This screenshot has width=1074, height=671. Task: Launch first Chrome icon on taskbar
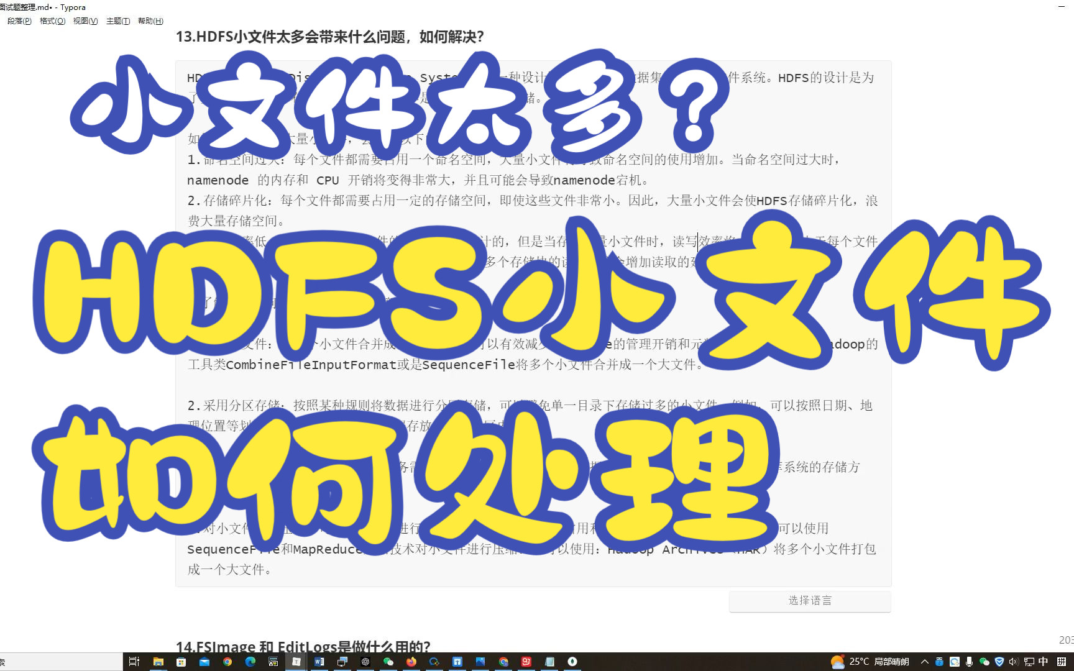227,662
